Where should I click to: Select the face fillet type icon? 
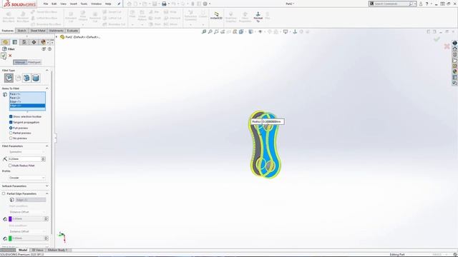(26, 78)
